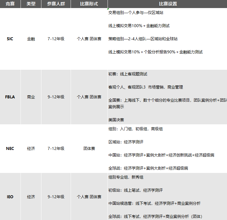This screenshot has width=227, height=220.
Task: Click the IEO line 全球战：线下考试
Action: pos(155,216)
